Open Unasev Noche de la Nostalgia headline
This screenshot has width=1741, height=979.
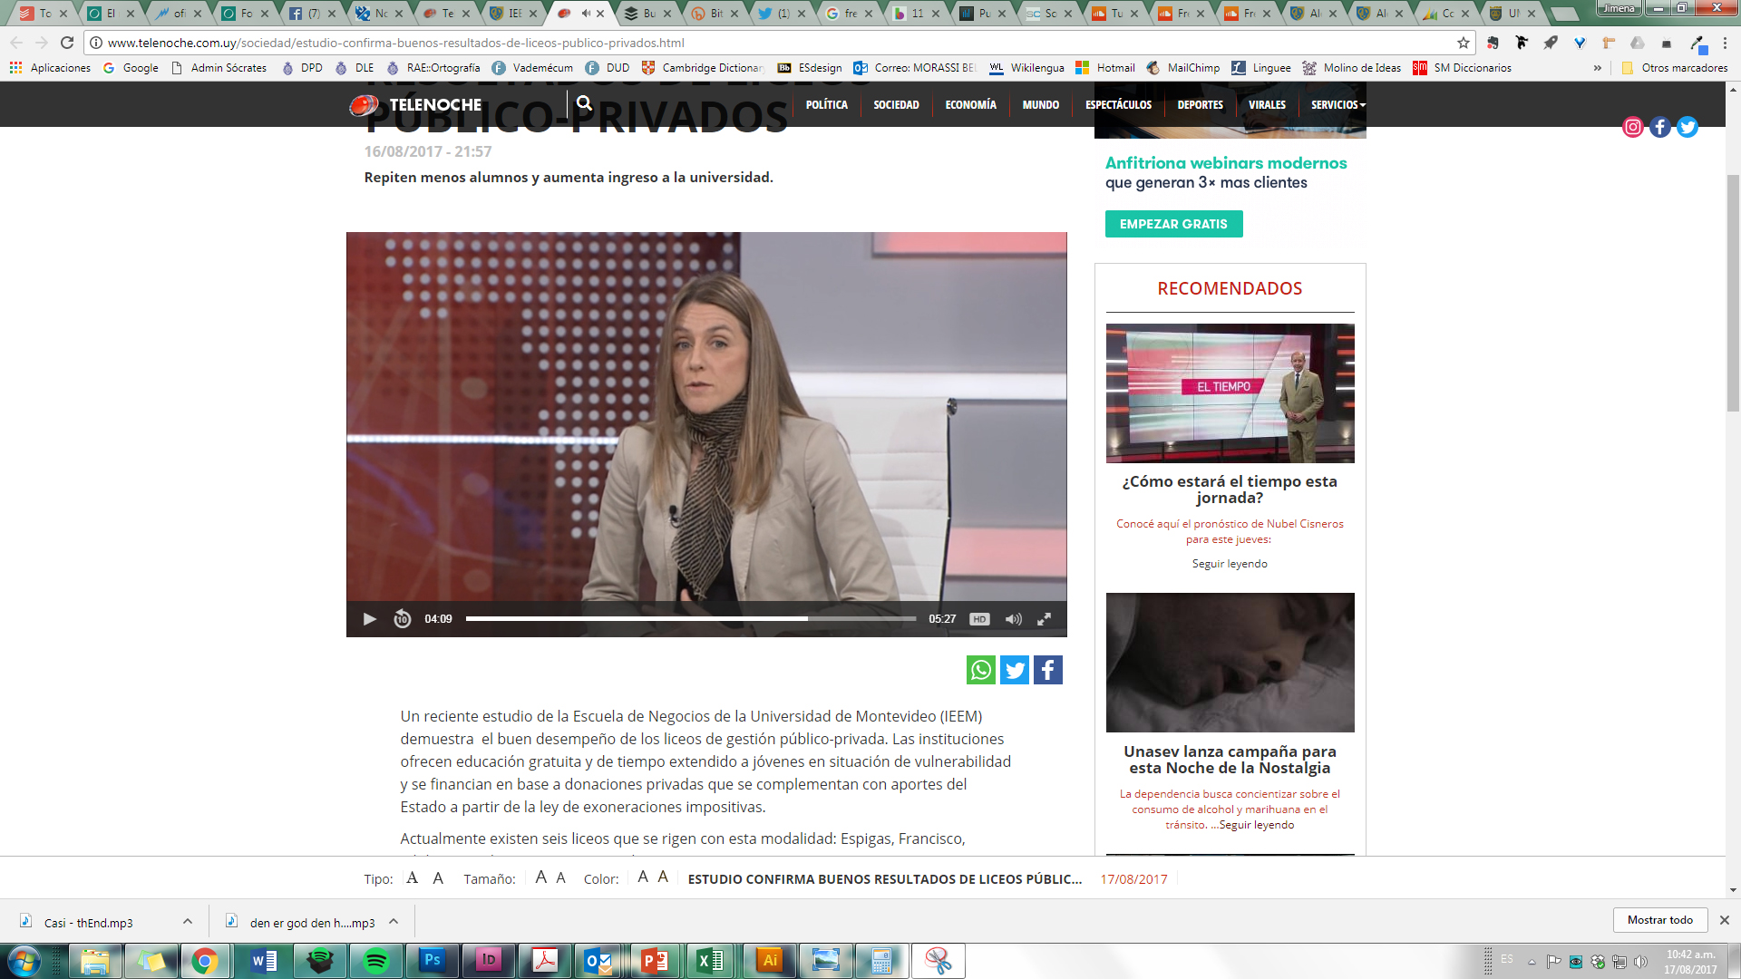[x=1230, y=760]
